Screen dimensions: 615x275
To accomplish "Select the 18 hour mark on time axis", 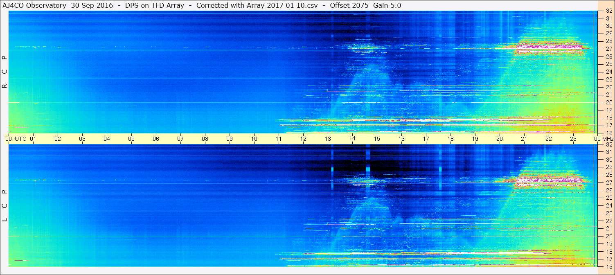I will pos(451,139).
